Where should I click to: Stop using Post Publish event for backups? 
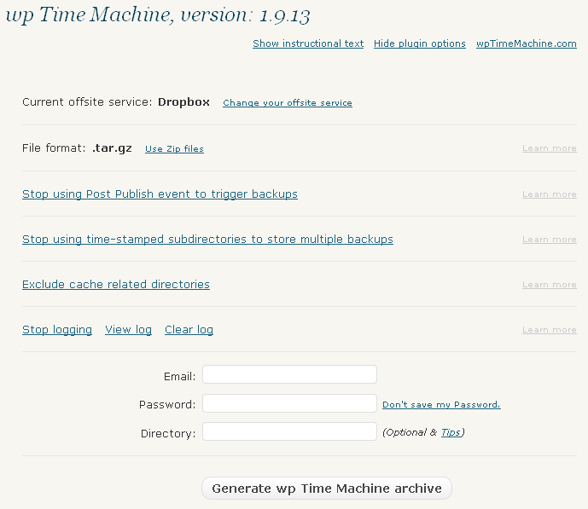[x=160, y=194]
